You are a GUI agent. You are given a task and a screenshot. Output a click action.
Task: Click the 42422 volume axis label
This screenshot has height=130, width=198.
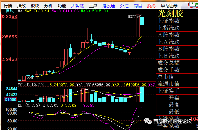[x=12, y=95]
